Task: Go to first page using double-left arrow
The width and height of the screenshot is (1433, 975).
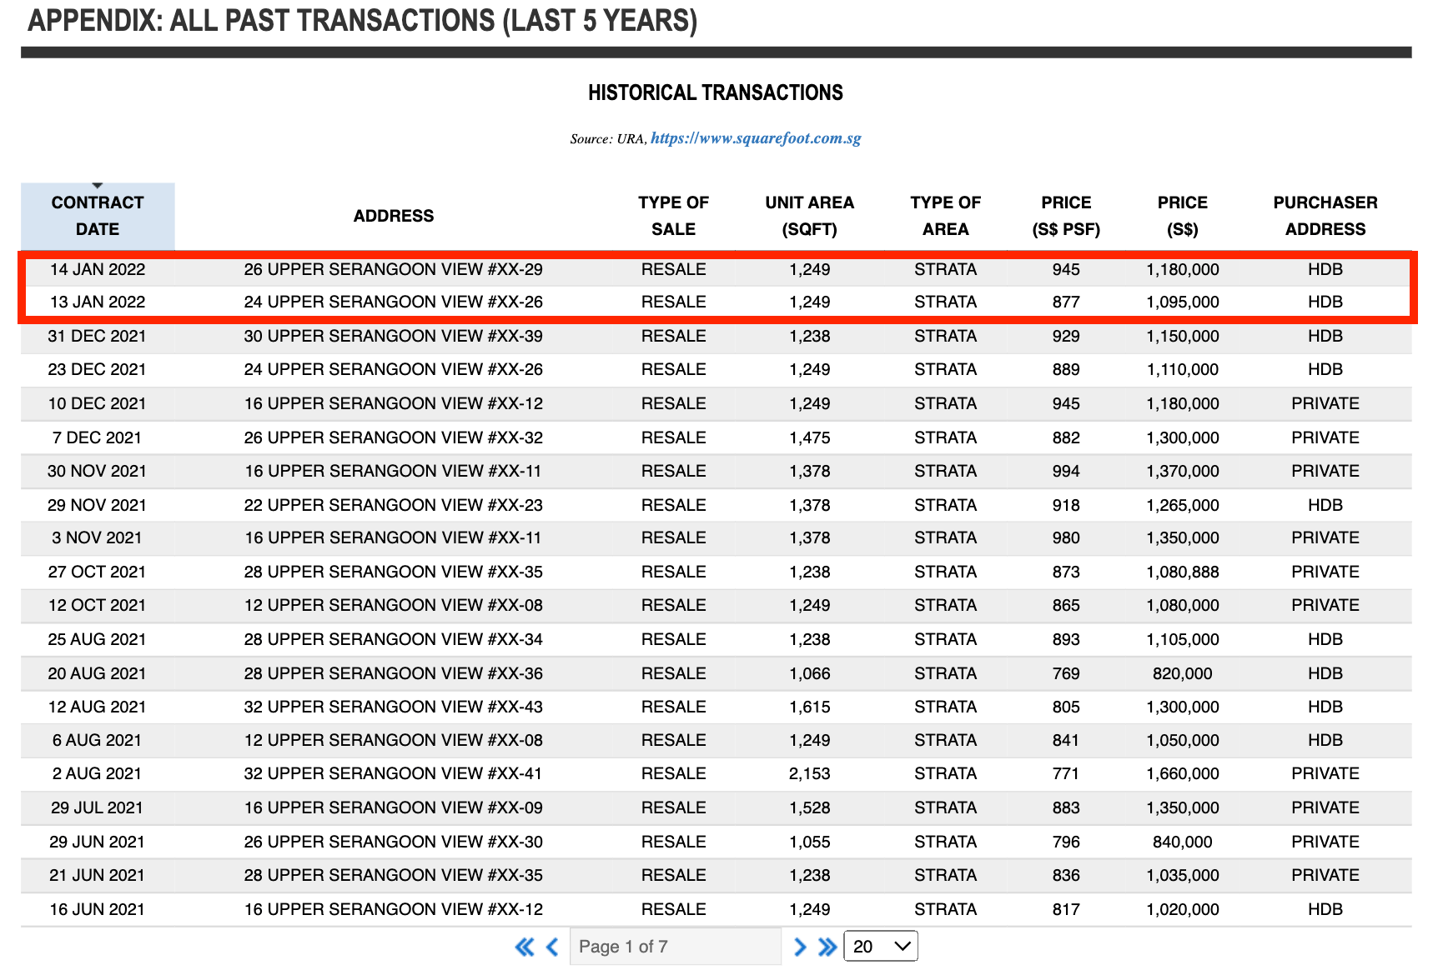Action: [x=525, y=947]
